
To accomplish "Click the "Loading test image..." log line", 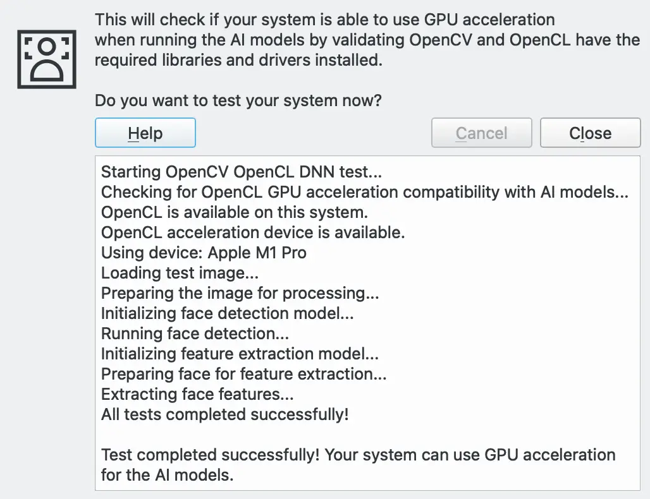I will 180,273.
